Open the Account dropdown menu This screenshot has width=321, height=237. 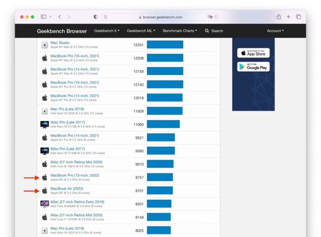275,31
